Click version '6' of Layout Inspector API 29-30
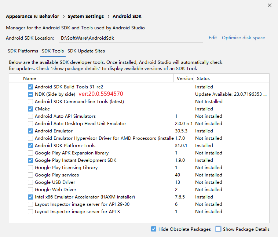The image size is (278, 237). point(176,204)
